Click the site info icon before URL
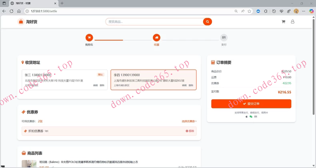Screen dimensions: 316x168 [27, 11]
